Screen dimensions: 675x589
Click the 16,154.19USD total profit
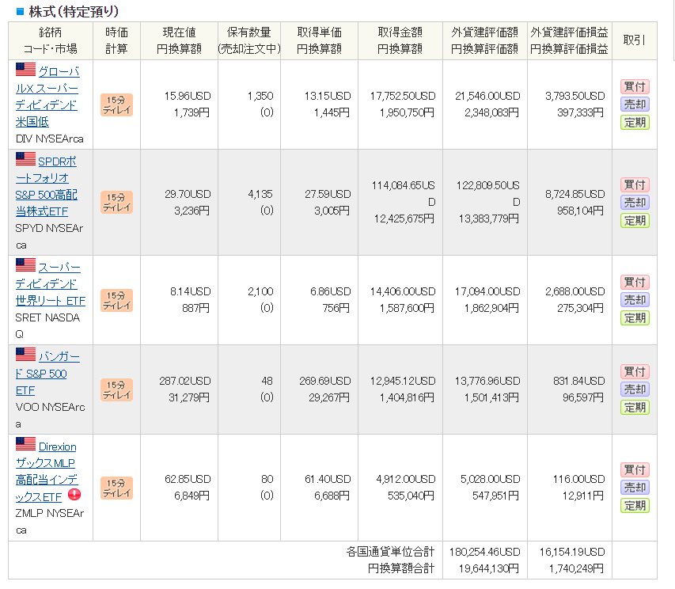pyautogui.click(x=572, y=552)
